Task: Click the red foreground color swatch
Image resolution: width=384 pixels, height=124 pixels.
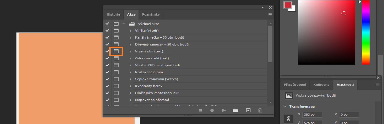Action: point(287,5)
